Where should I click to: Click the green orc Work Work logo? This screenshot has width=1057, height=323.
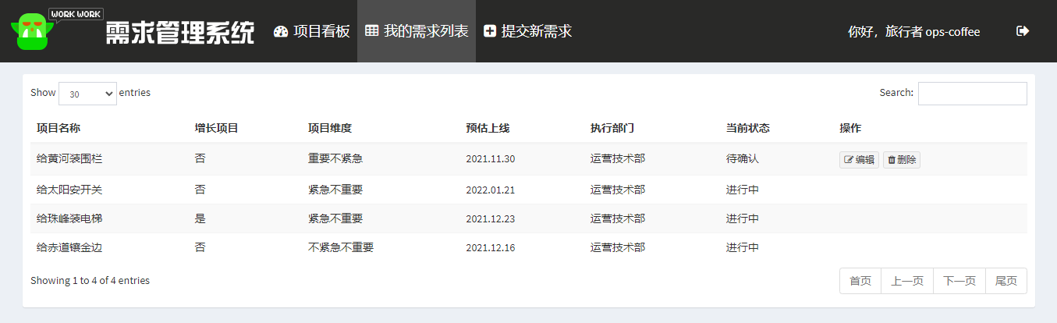click(33, 32)
